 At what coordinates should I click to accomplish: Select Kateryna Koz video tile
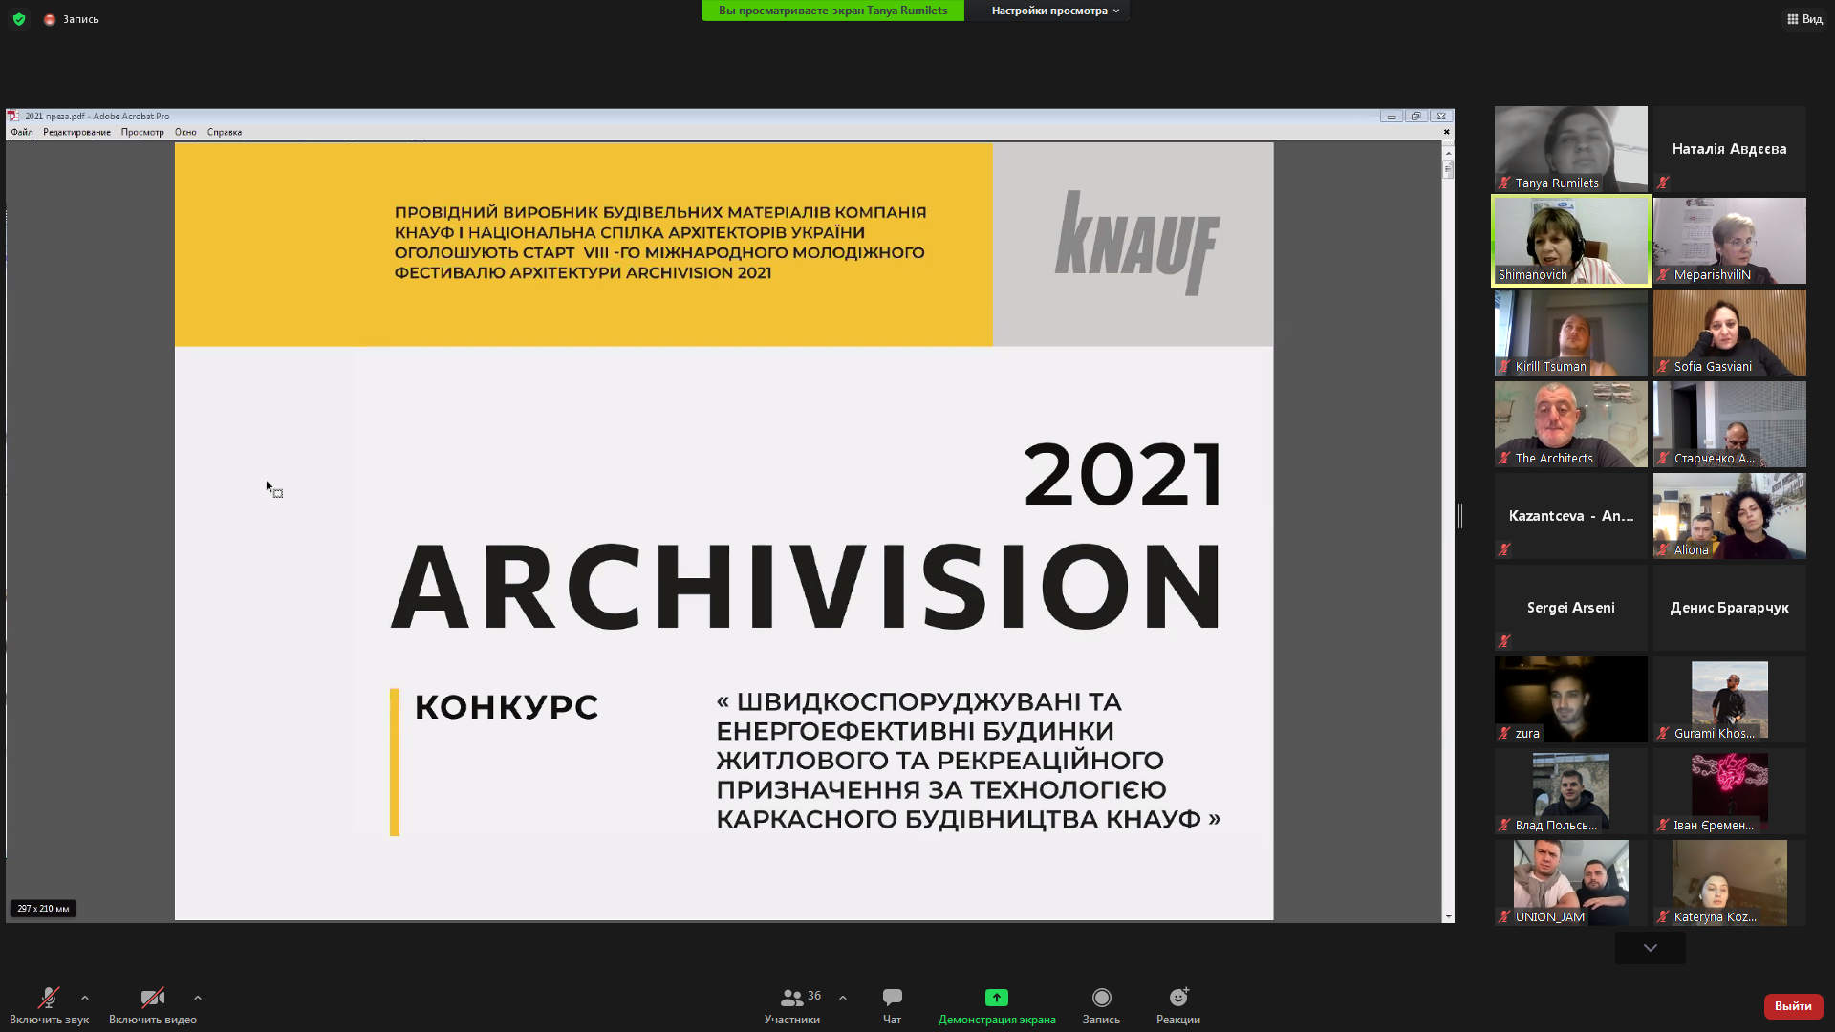1730,883
